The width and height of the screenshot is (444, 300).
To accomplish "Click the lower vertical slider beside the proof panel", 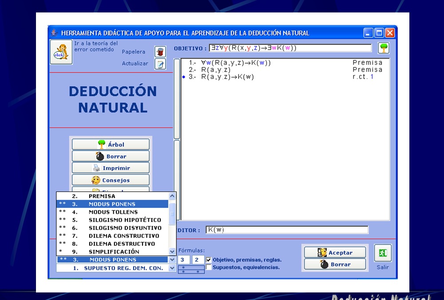I will [x=177, y=180].
